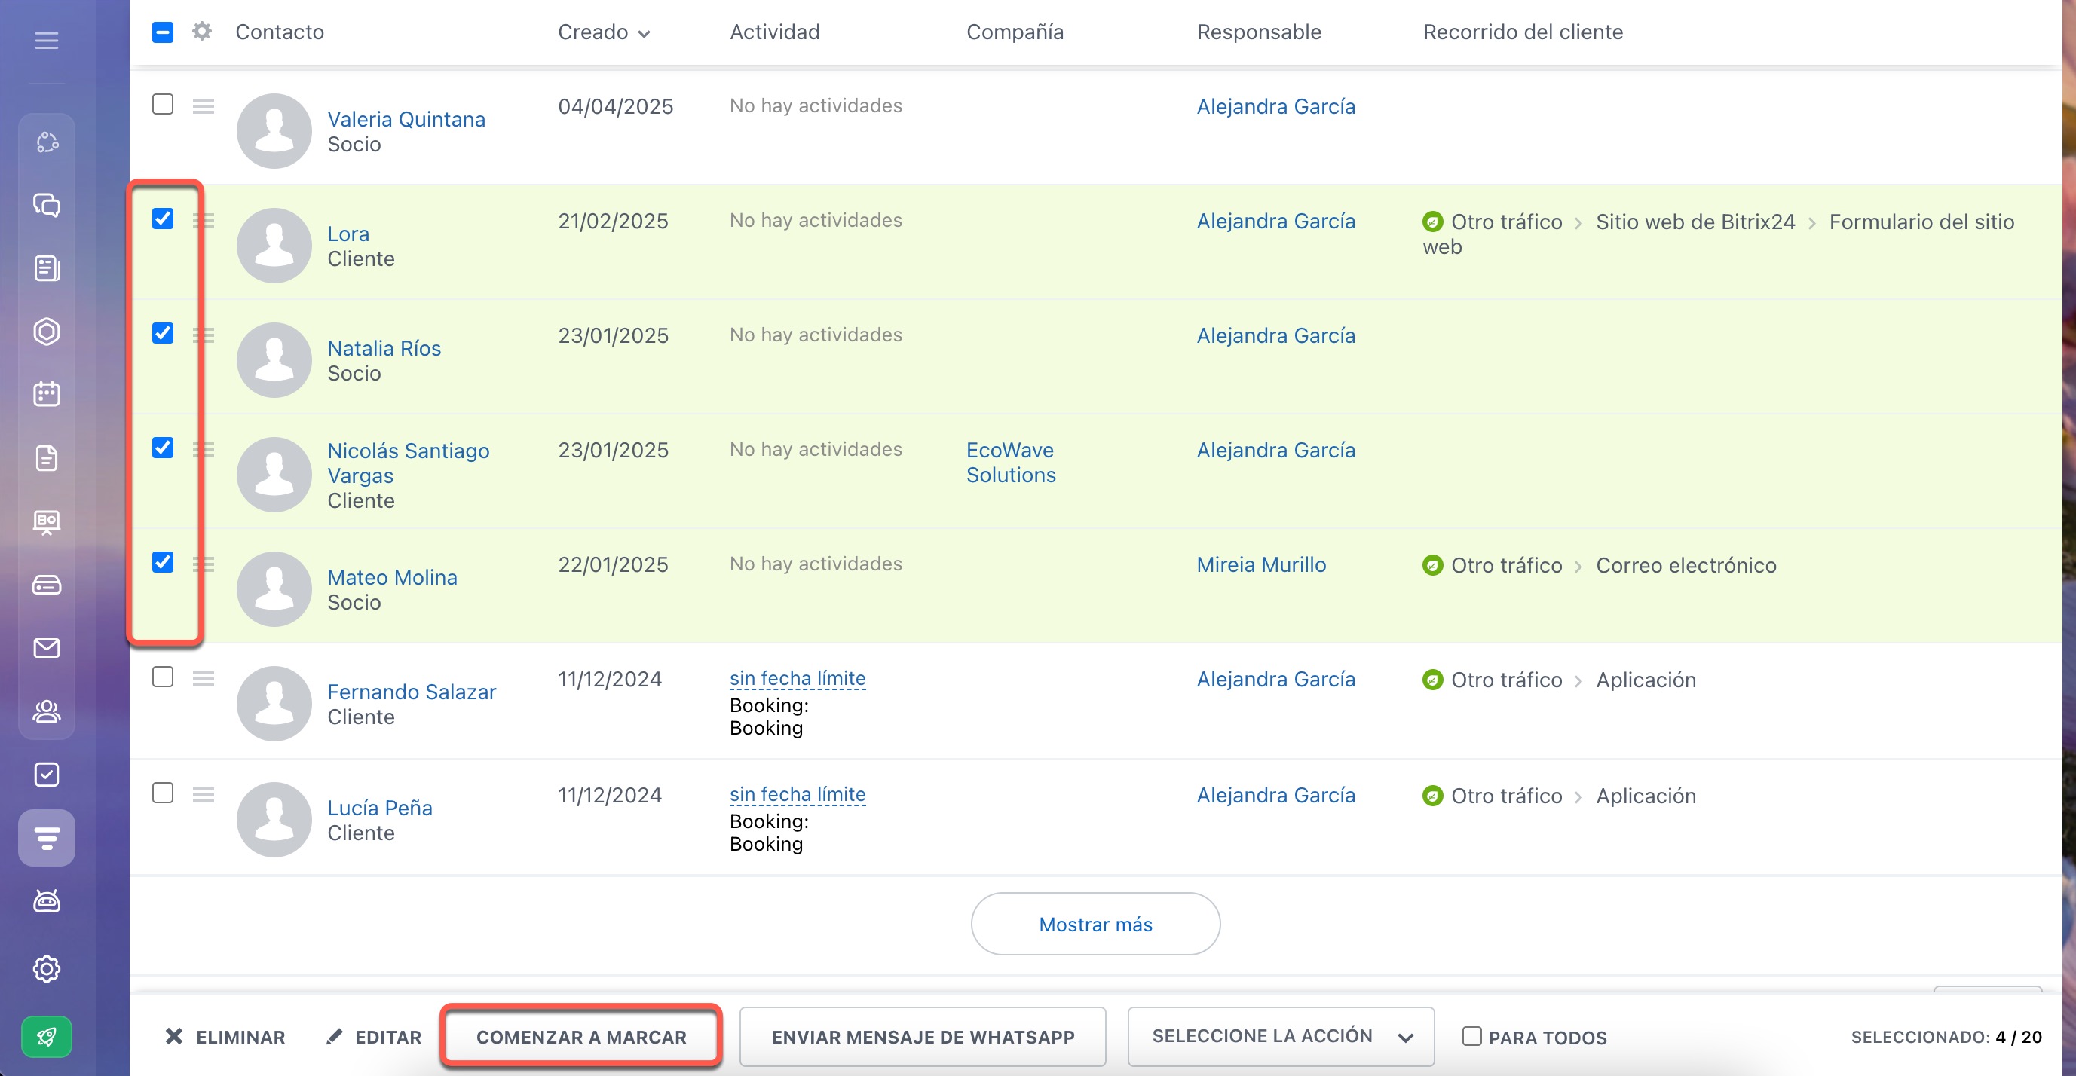Viewport: 2076px width, 1076px height.
Task: Click the Compañía column header
Action: [1015, 32]
